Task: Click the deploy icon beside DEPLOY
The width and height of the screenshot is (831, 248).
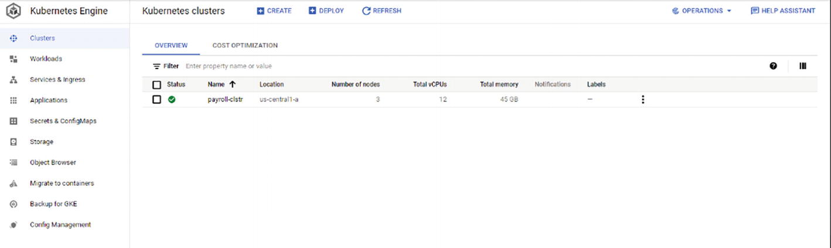Action: point(312,11)
